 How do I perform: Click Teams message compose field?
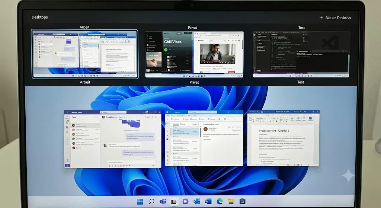pyautogui.click(x=131, y=162)
